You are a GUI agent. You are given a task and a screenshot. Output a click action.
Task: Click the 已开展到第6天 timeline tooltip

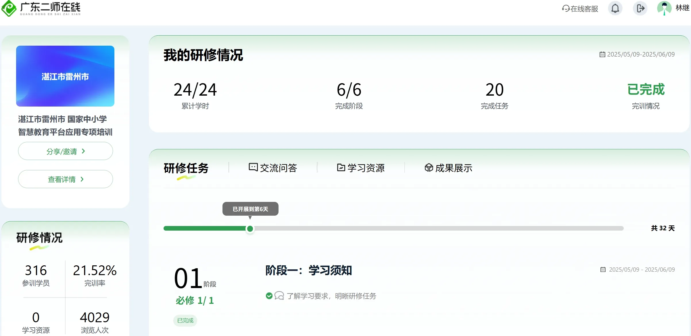pos(250,209)
